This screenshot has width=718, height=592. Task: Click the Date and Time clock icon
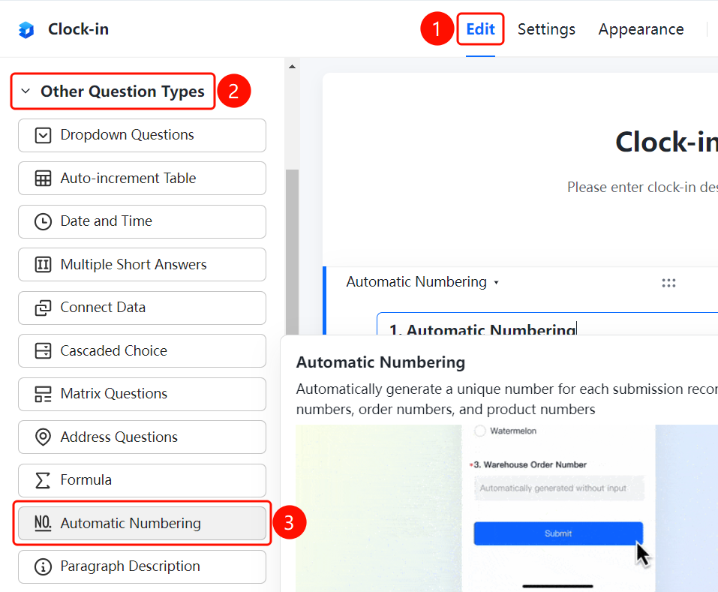[x=43, y=221]
